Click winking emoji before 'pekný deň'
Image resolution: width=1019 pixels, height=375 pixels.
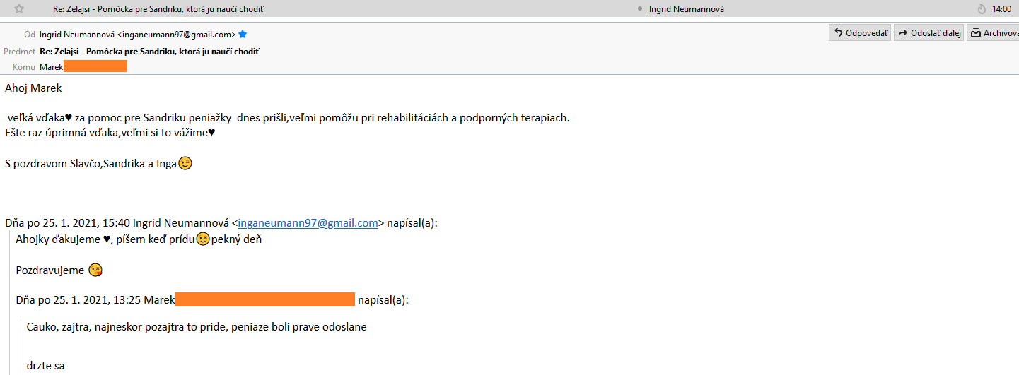[203, 239]
